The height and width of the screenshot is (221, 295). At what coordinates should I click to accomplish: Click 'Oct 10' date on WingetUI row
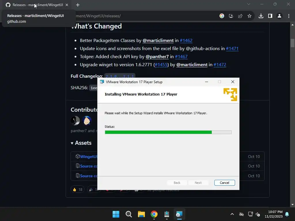(254, 157)
